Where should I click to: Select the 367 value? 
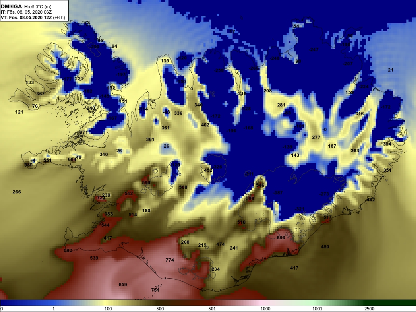pos(40,94)
